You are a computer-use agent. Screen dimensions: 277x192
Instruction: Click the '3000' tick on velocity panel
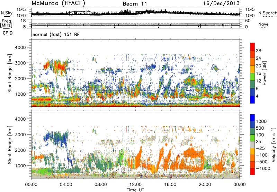tap(20, 134)
